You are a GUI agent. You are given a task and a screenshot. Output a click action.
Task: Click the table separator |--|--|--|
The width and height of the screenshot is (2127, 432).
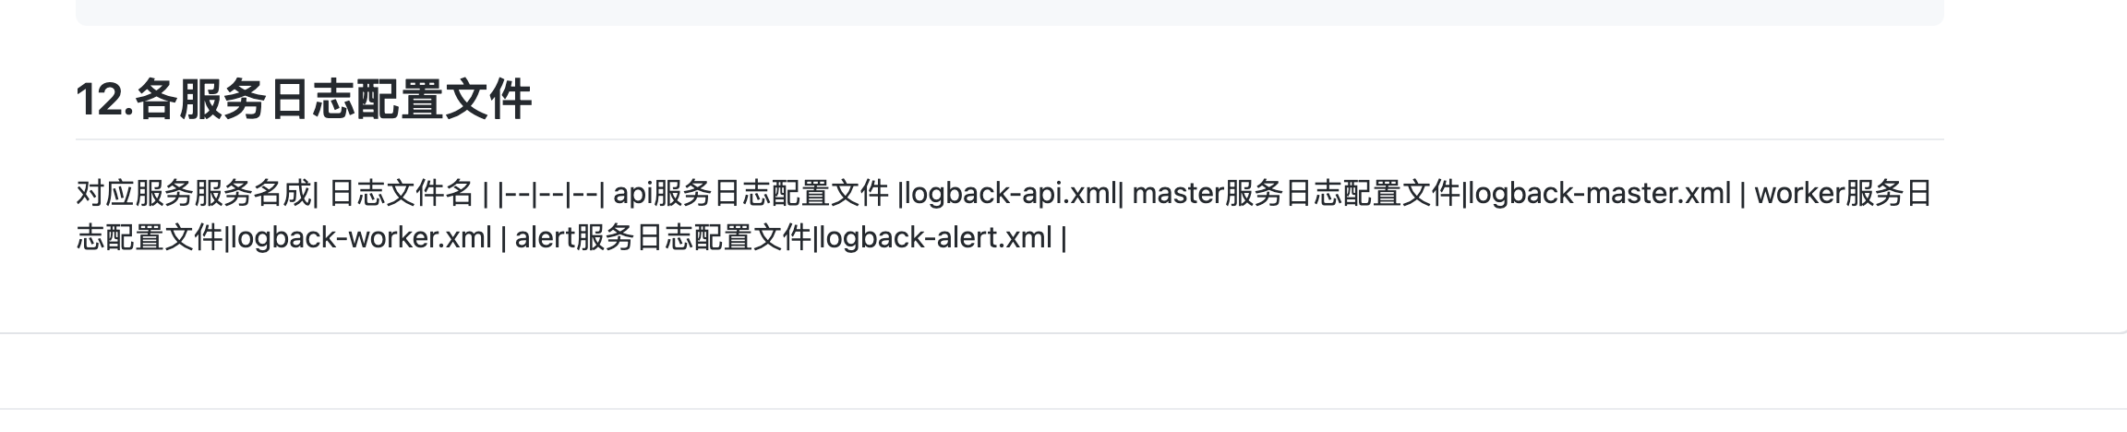(x=551, y=194)
